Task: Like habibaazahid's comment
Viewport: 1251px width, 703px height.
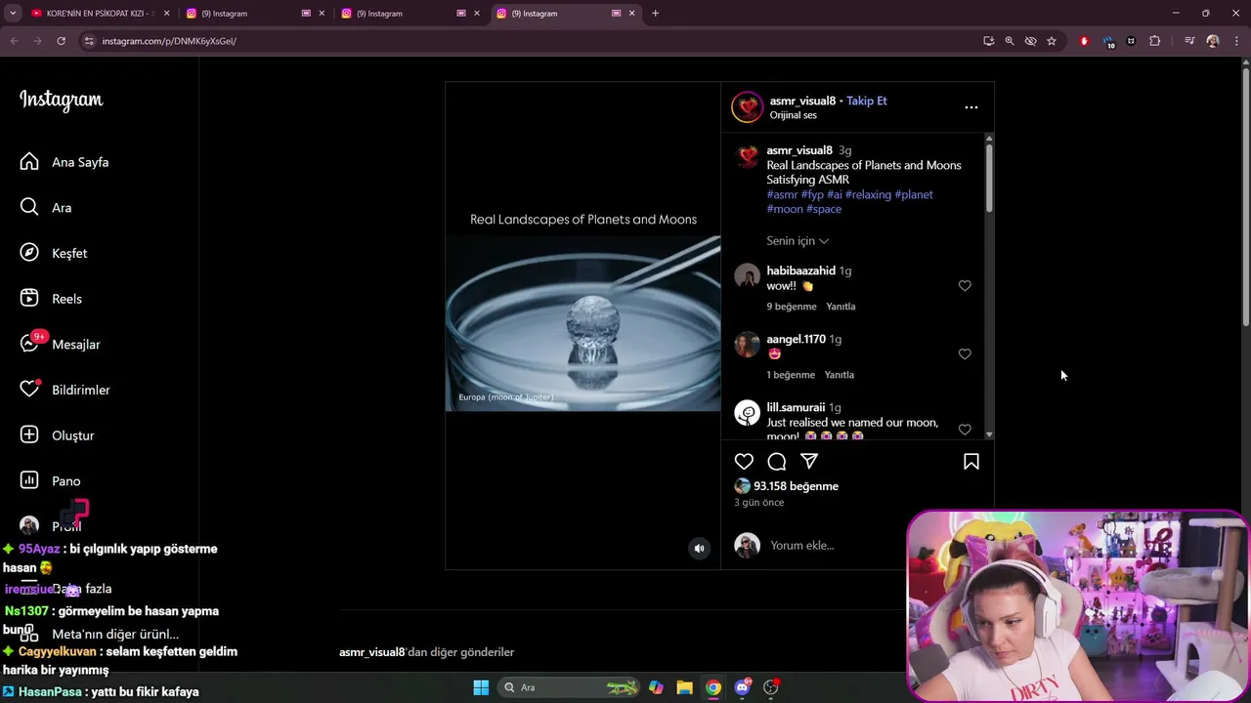Action: (965, 286)
